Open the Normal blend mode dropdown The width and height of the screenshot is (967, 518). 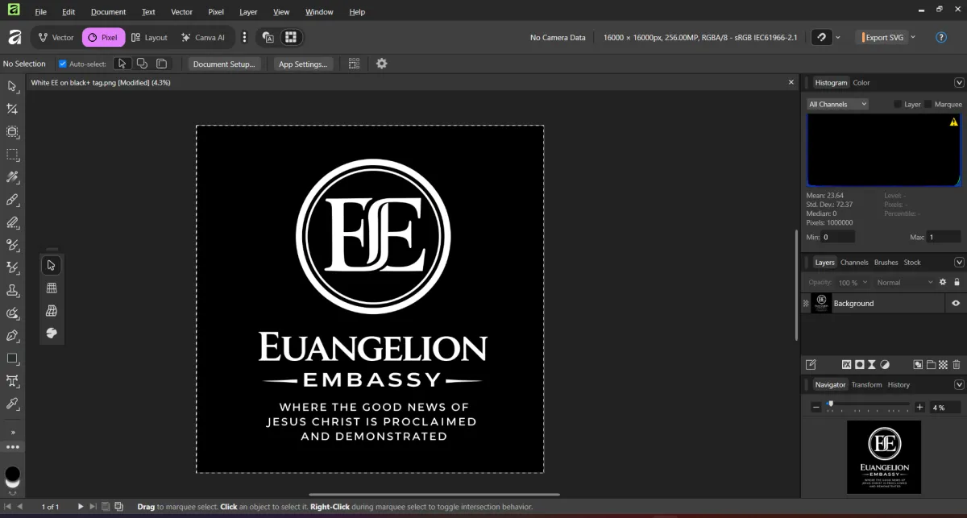pyautogui.click(x=905, y=283)
